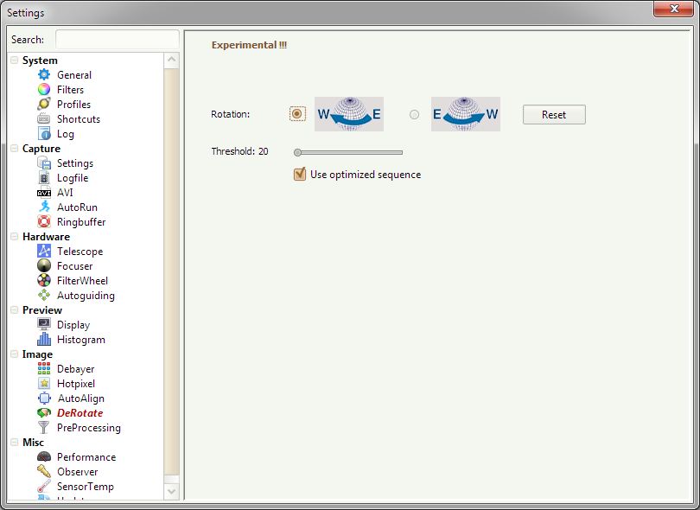Select the W to E rotation radio button
700x510 pixels.
[297, 114]
